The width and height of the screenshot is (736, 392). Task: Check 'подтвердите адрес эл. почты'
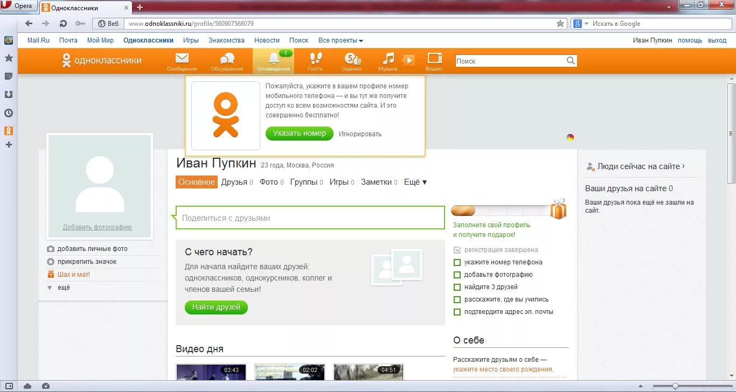click(457, 312)
